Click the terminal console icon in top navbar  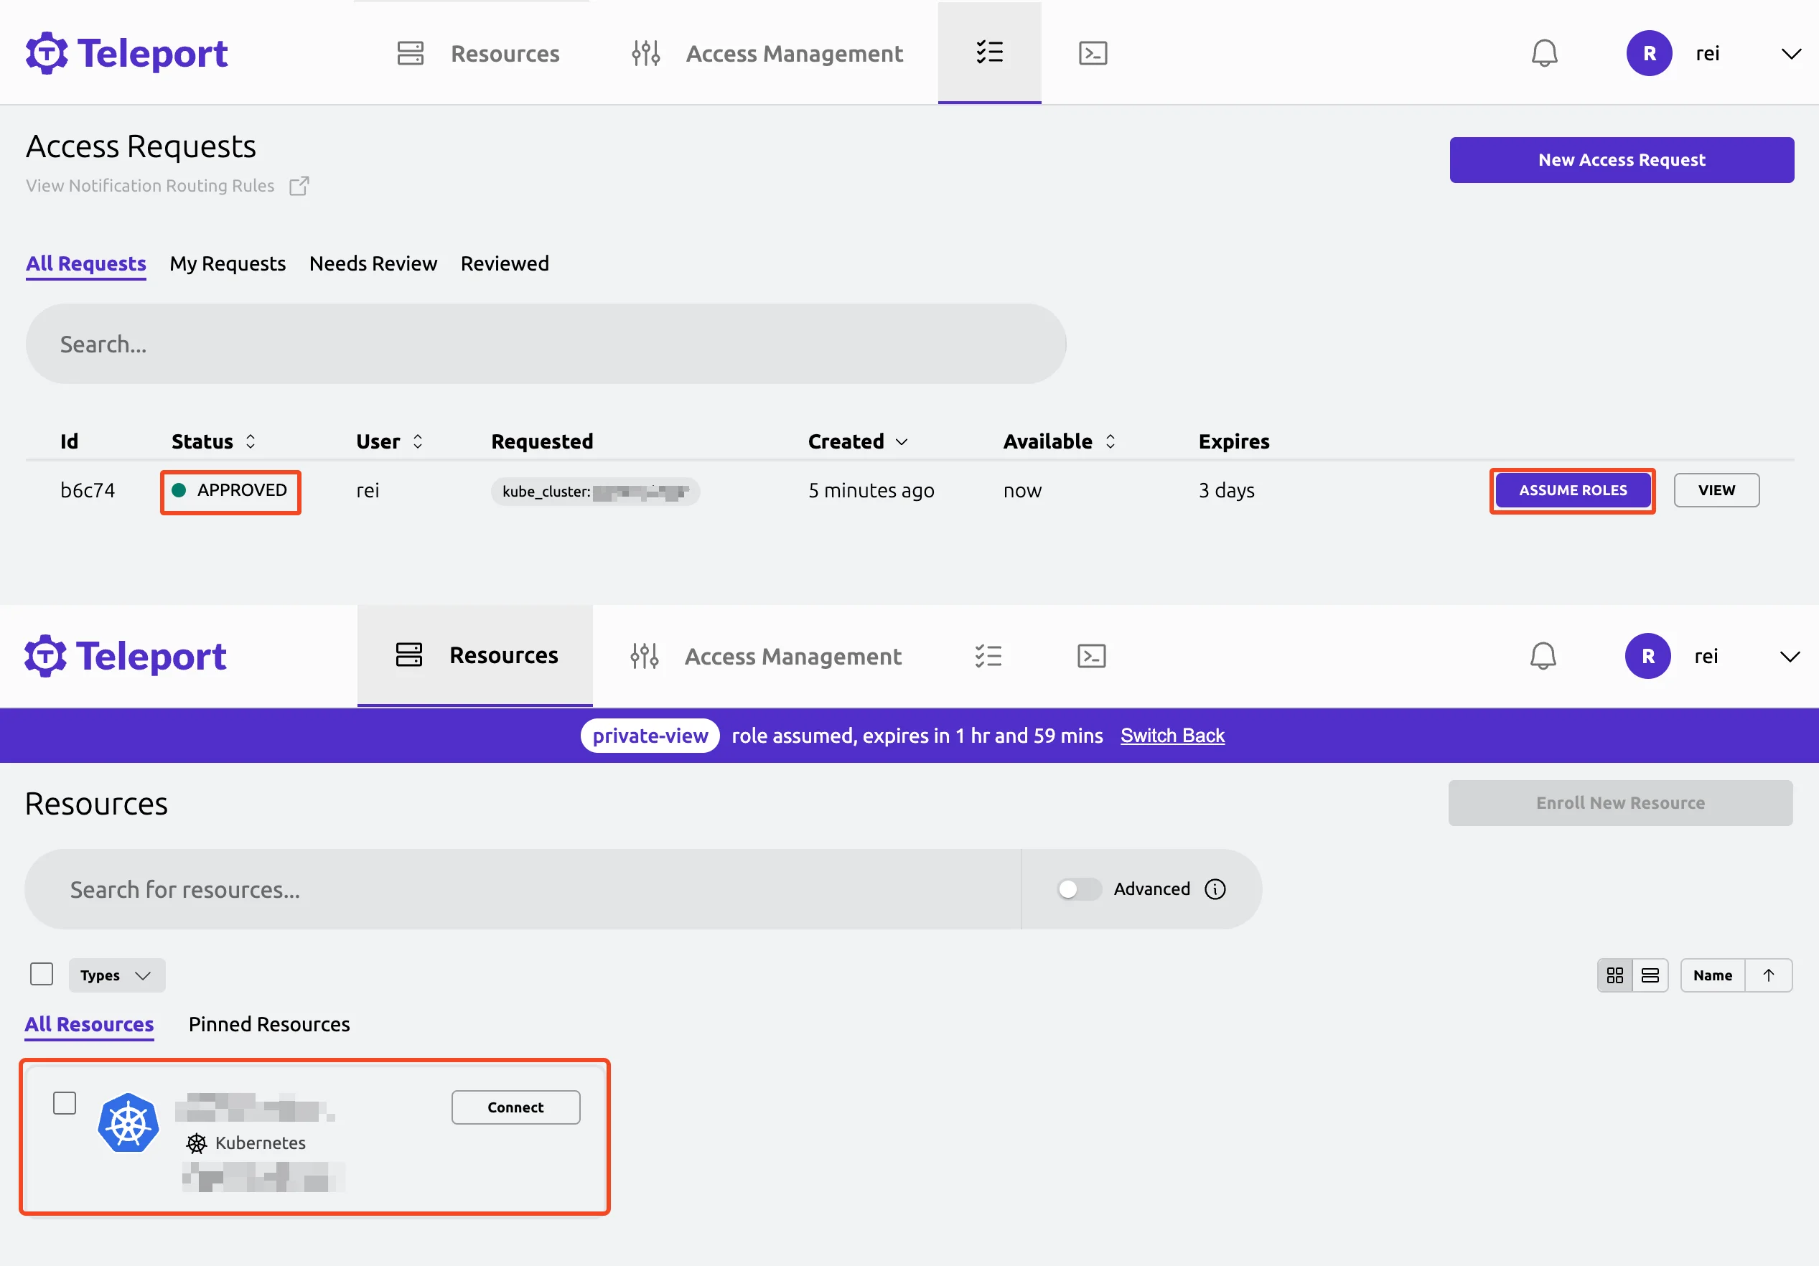click(1093, 53)
